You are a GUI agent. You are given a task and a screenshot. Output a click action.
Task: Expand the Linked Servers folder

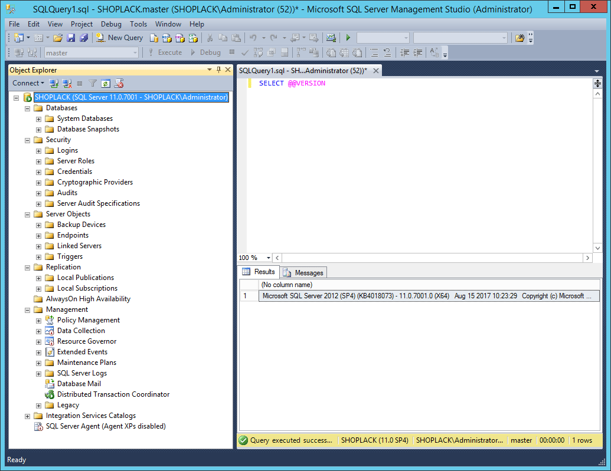tap(38, 246)
